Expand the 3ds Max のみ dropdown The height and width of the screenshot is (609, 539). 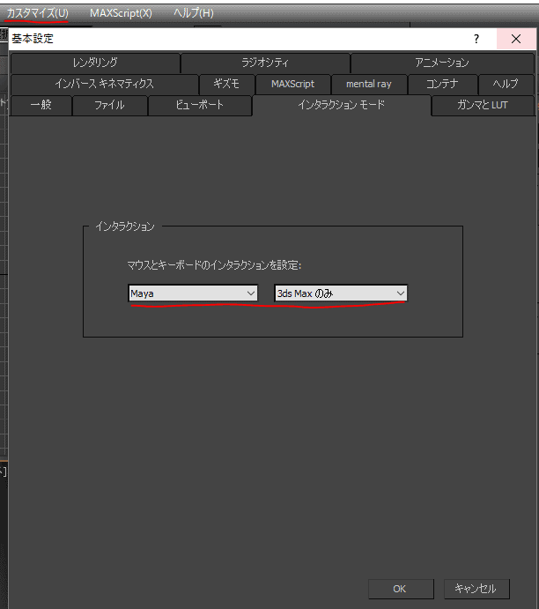pyautogui.click(x=340, y=293)
